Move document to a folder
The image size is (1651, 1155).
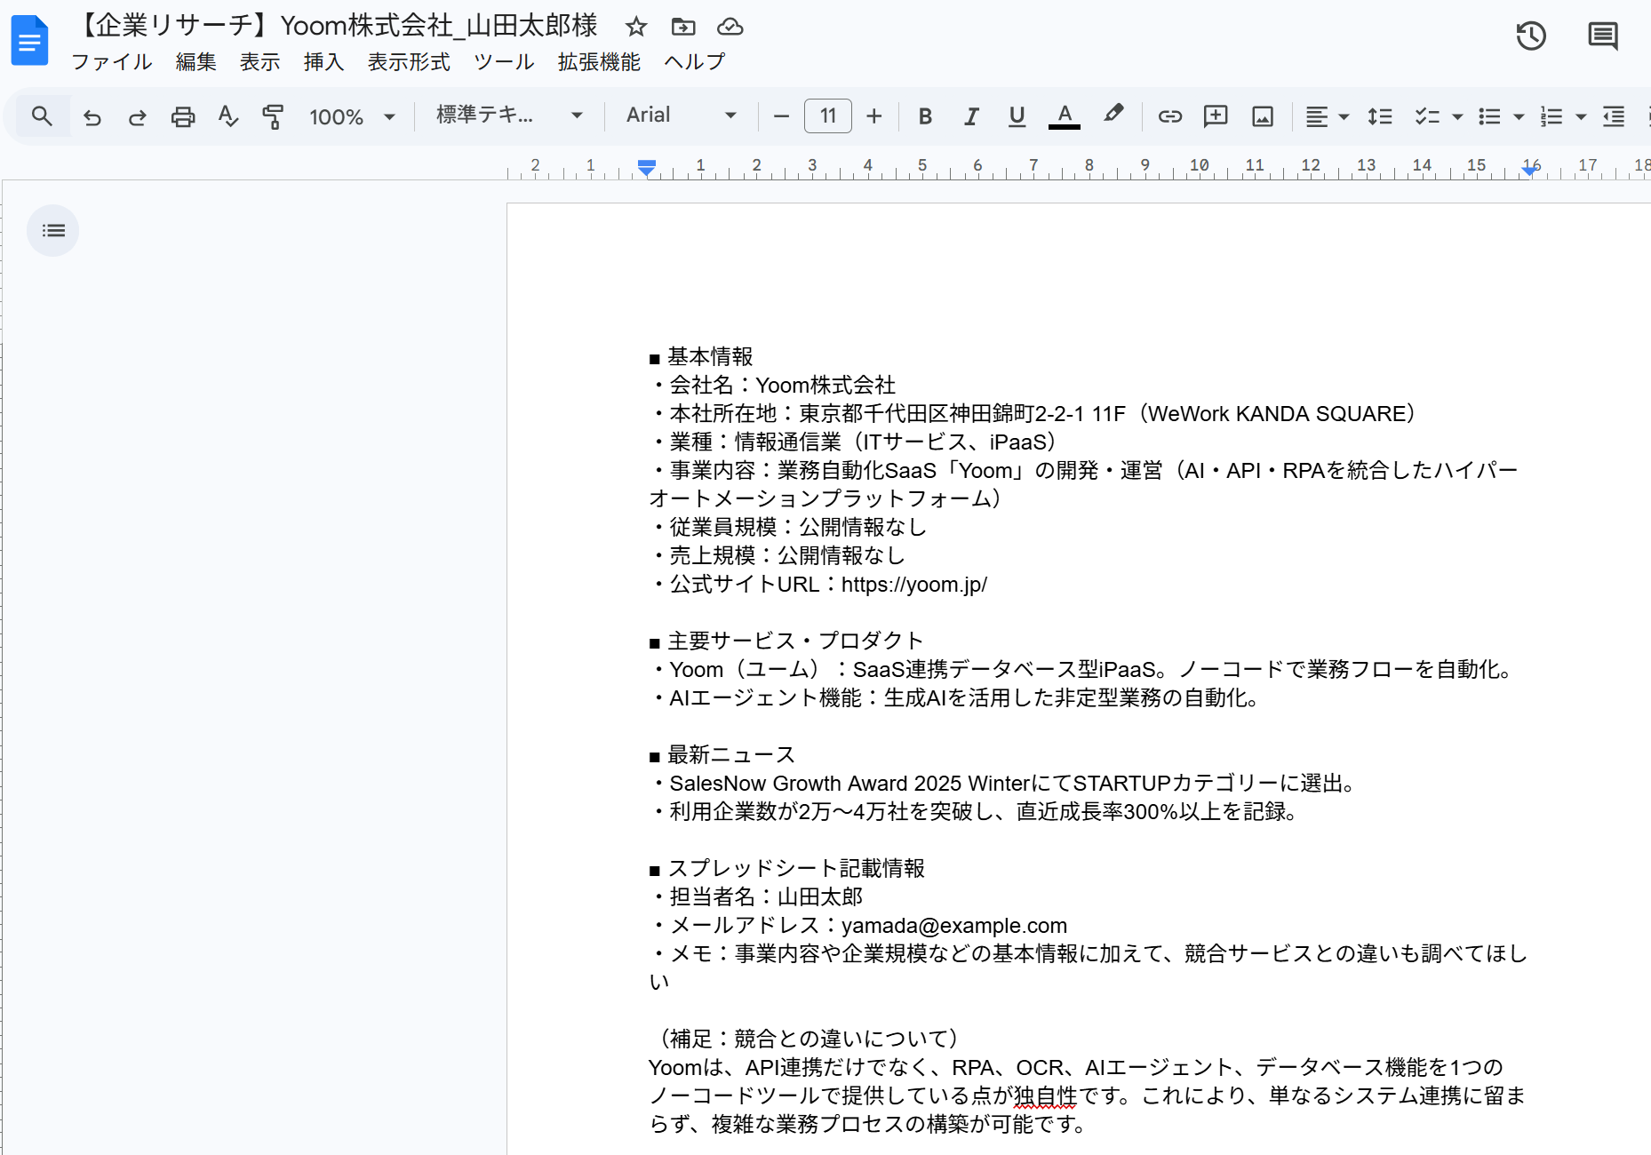682,27
